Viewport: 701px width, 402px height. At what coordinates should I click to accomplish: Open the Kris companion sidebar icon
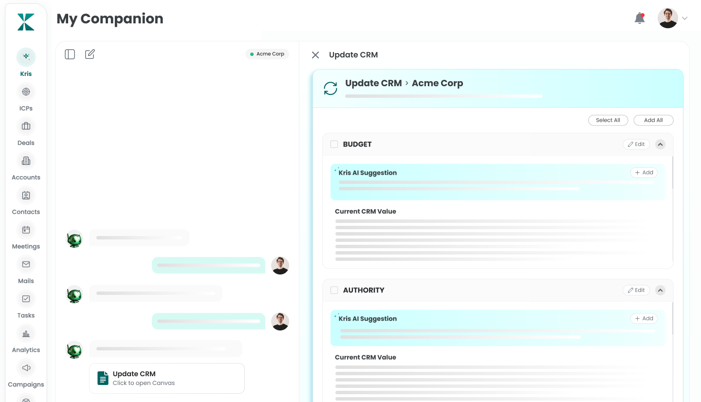[x=26, y=57]
